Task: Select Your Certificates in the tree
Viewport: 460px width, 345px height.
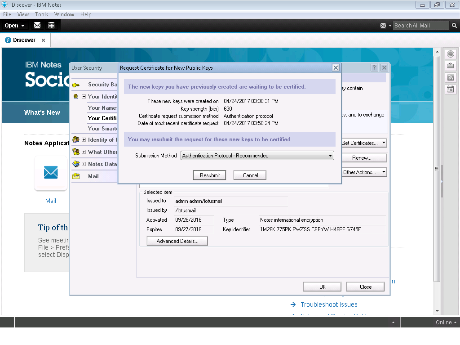Action: point(103,118)
